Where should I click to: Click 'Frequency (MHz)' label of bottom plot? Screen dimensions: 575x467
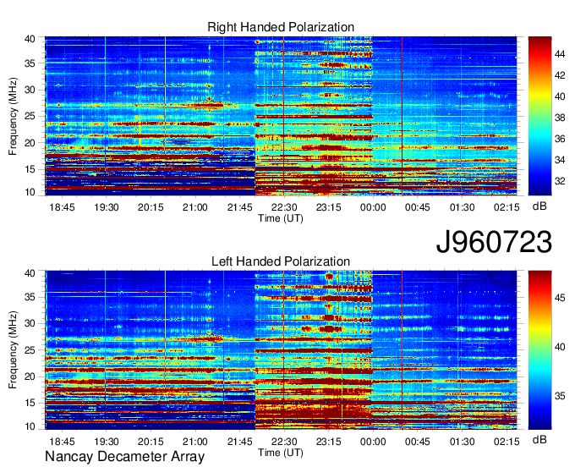click(13, 350)
